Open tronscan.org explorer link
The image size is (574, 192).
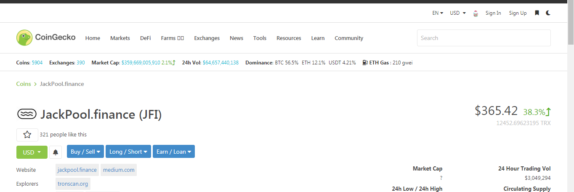tap(73, 184)
